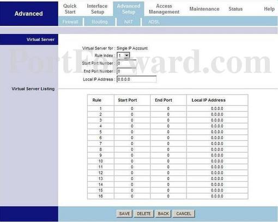Focus the Local IP Address field

pyautogui.click(x=136, y=79)
